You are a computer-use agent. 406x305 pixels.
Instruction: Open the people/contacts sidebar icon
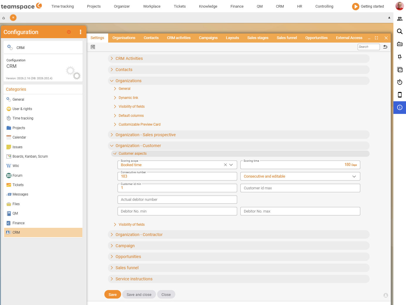coord(400,19)
